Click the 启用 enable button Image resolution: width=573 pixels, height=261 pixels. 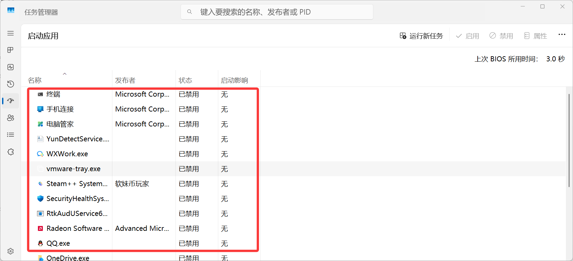click(467, 36)
